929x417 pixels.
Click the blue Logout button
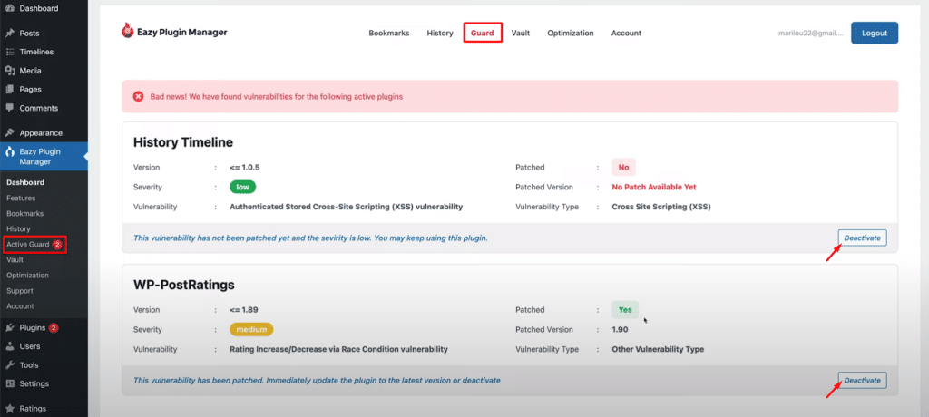point(875,34)
